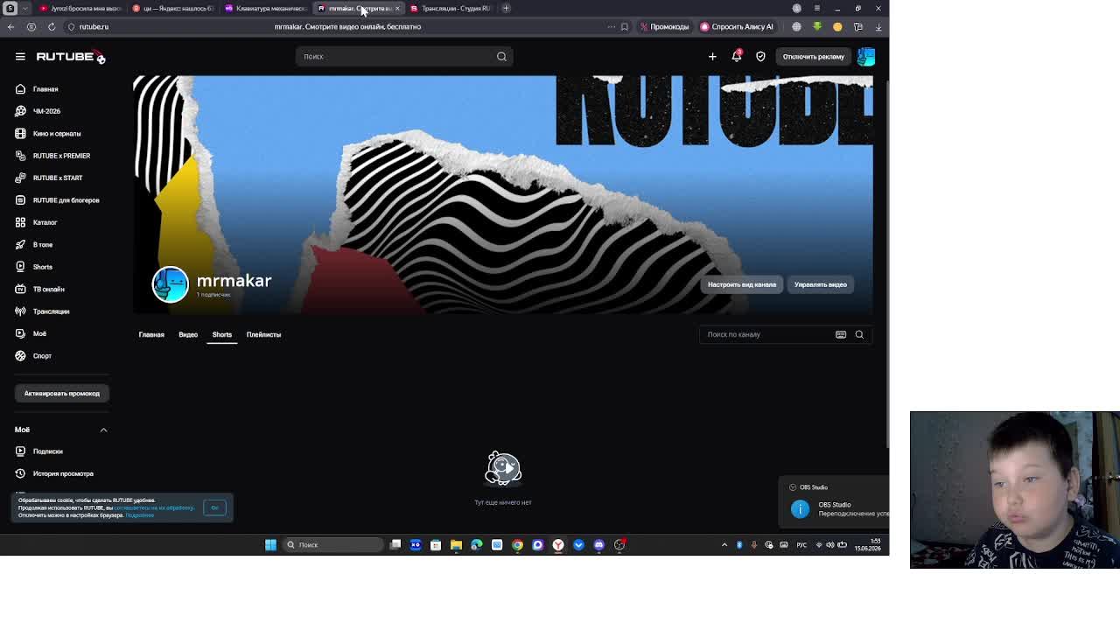1120x630 pixels.
Task: Click Спросить Алису AI button
Action: click(737, 27)
